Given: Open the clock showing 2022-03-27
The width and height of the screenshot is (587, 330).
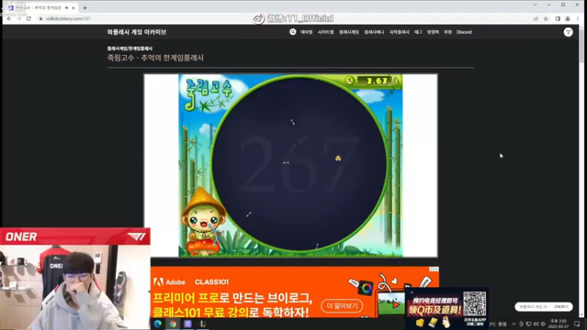Looking at the screenshot, I should pos(558,324).
